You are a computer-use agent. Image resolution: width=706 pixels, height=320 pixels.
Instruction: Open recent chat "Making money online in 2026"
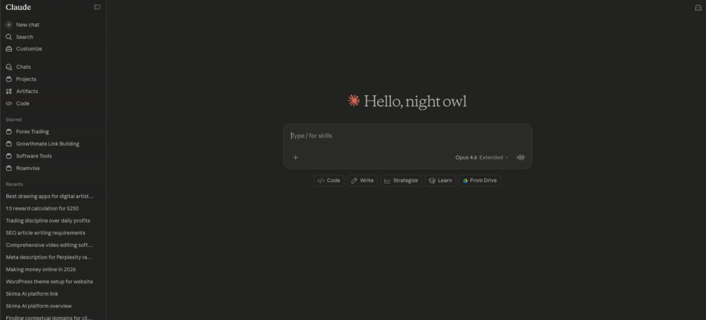[41, 270]
